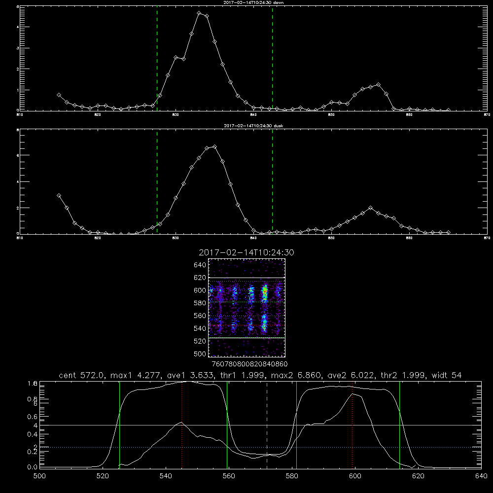Click the 'thr2 1.999' value in the stats line

(x=404, y=375)
